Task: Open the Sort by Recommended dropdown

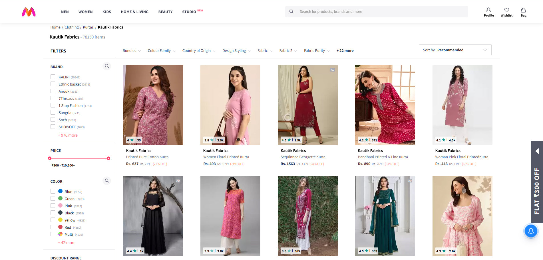Action: (x=455, y=50)
